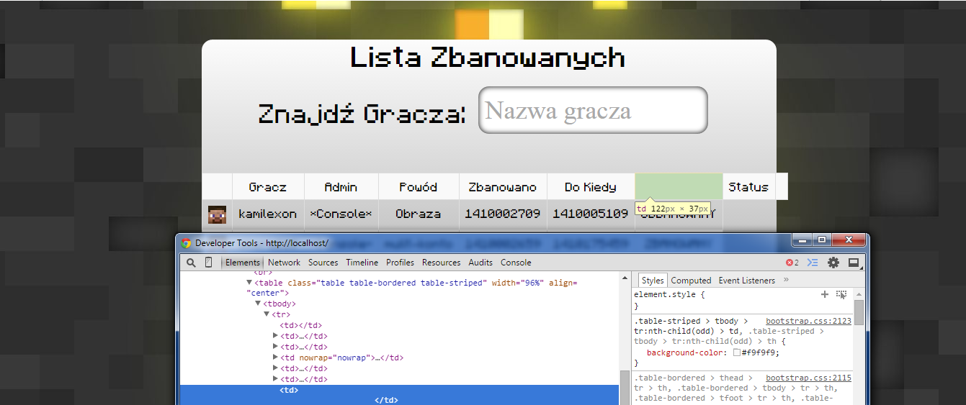Open bootstrap.css:2123 source link
The image size is (966, 405).
point(808,321)
